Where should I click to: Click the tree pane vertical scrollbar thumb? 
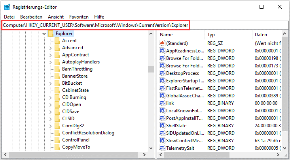coord(151,69)
